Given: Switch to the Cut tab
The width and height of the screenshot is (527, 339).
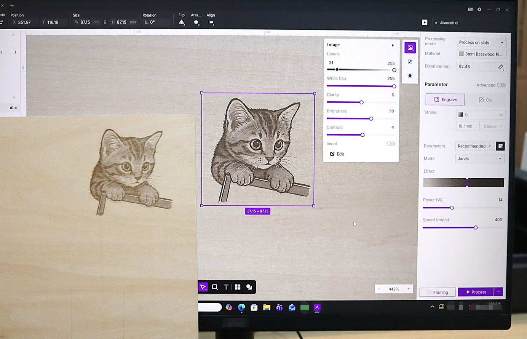Looking at the screenshot, I should (x=485, y=100).
